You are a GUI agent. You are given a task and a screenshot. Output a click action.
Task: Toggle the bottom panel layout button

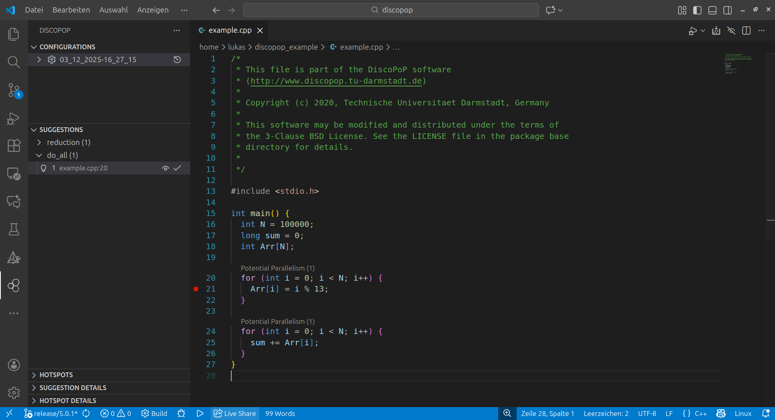[712, 10]
